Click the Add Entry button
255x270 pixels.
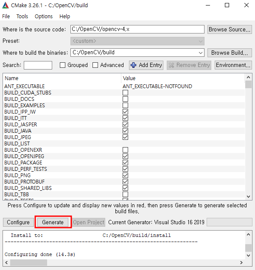point(146,65)
